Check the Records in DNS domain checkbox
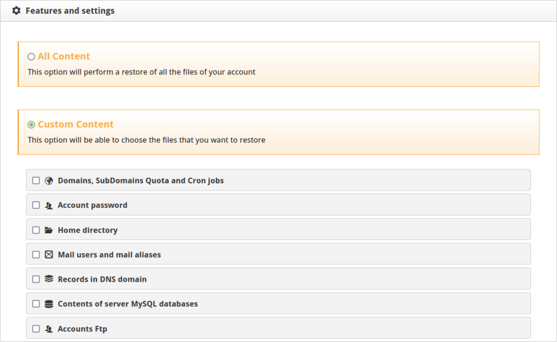The height and width of the screenshot is (342, 557). point(36,279)
